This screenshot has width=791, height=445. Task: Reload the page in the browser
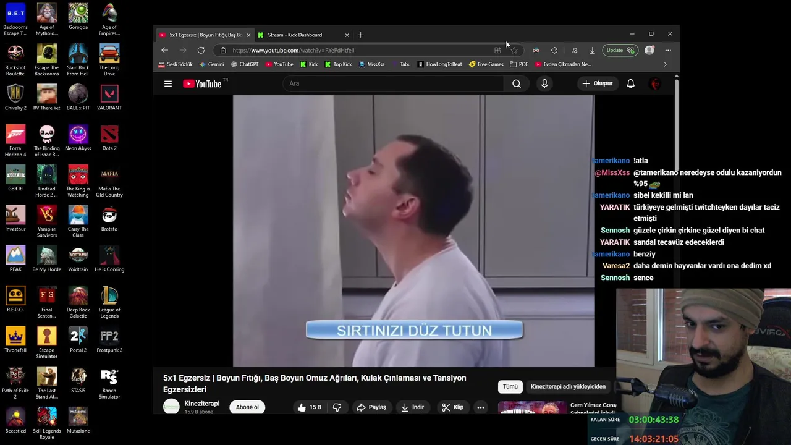201,50
